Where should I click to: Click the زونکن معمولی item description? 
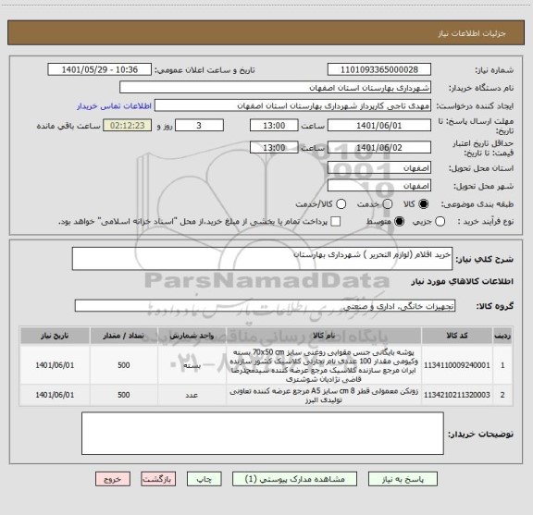pyautogui.click(x=324, y=395)
